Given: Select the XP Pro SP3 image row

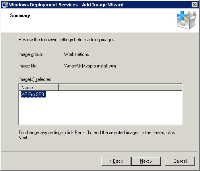Looking at the screenshot, I should pos(33,94).
